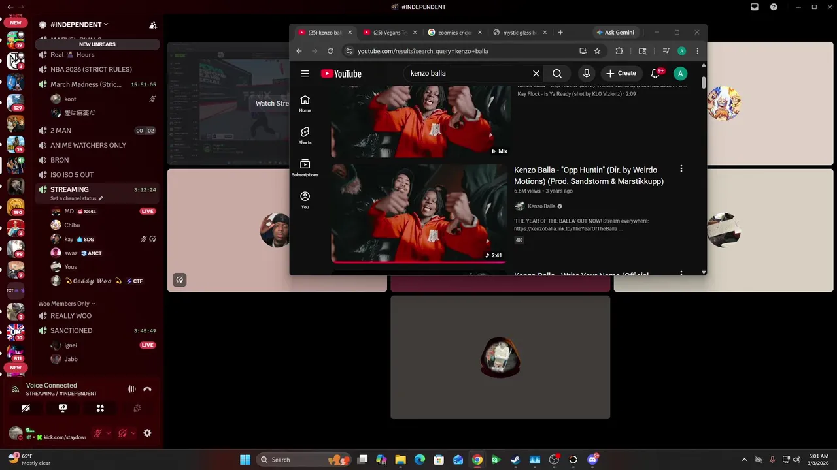
Task: Open the Discord headphone output options dropdown
Action: [x=133, y=433]
